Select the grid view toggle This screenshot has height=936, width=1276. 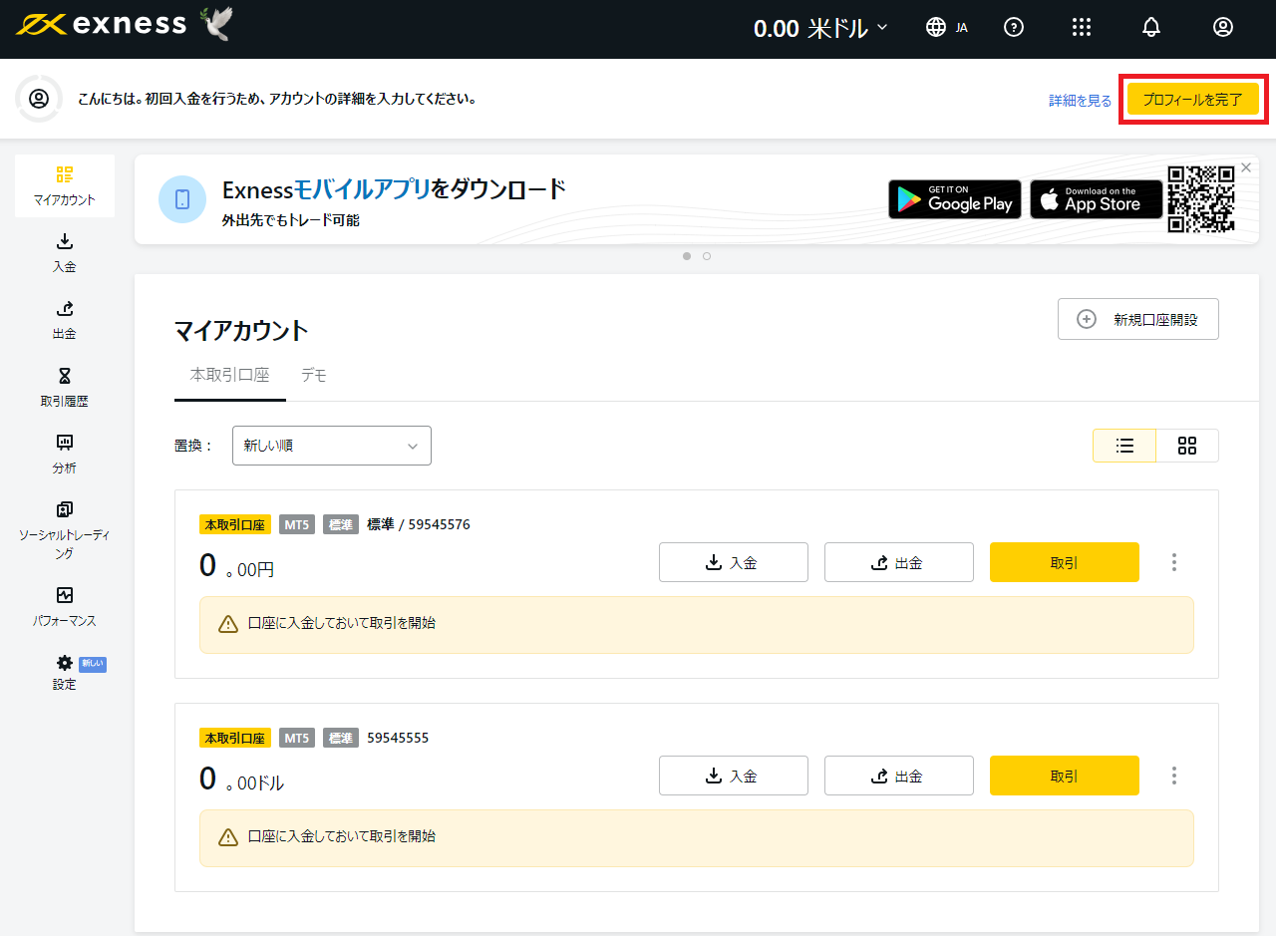1187,446
